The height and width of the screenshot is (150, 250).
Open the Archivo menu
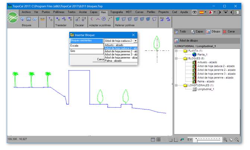tap(26, 12)
